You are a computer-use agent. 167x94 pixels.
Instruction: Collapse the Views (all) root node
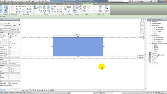pyautogui.click(x=148, y=22)
